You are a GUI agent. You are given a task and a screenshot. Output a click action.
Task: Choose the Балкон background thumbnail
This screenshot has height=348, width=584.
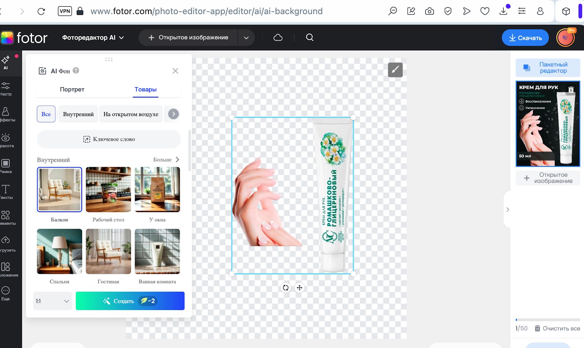coord(59,190)
